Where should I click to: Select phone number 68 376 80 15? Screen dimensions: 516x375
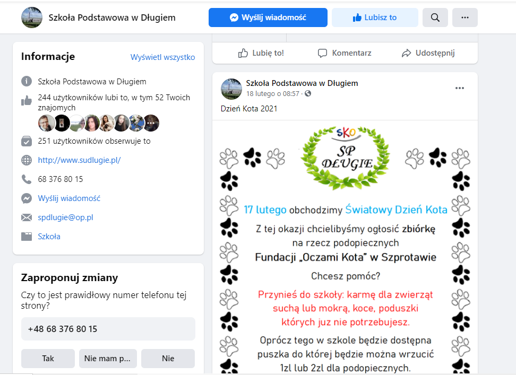pos(61,179)
